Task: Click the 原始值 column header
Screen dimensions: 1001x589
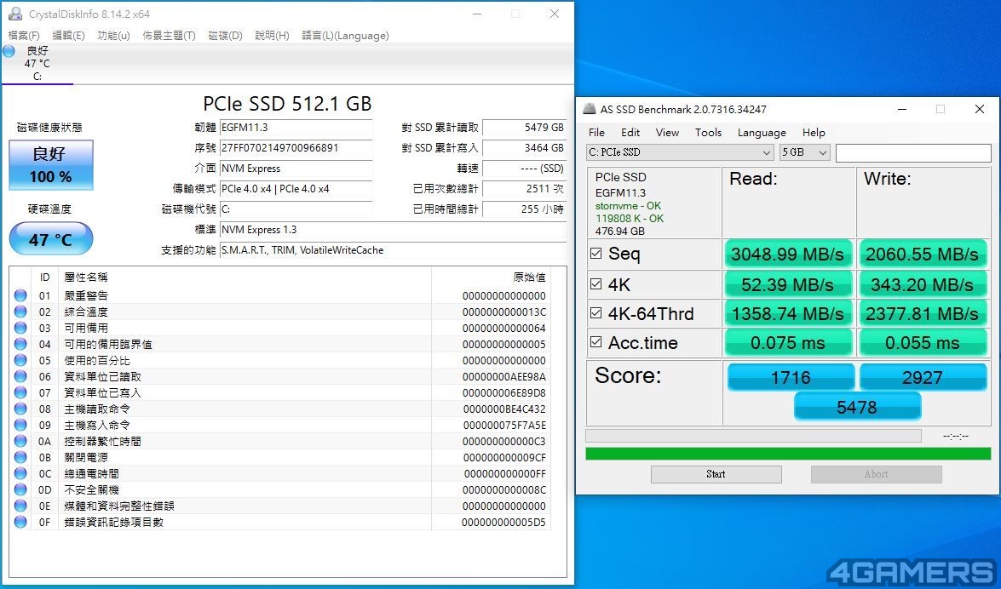Action: click(529, 277)
